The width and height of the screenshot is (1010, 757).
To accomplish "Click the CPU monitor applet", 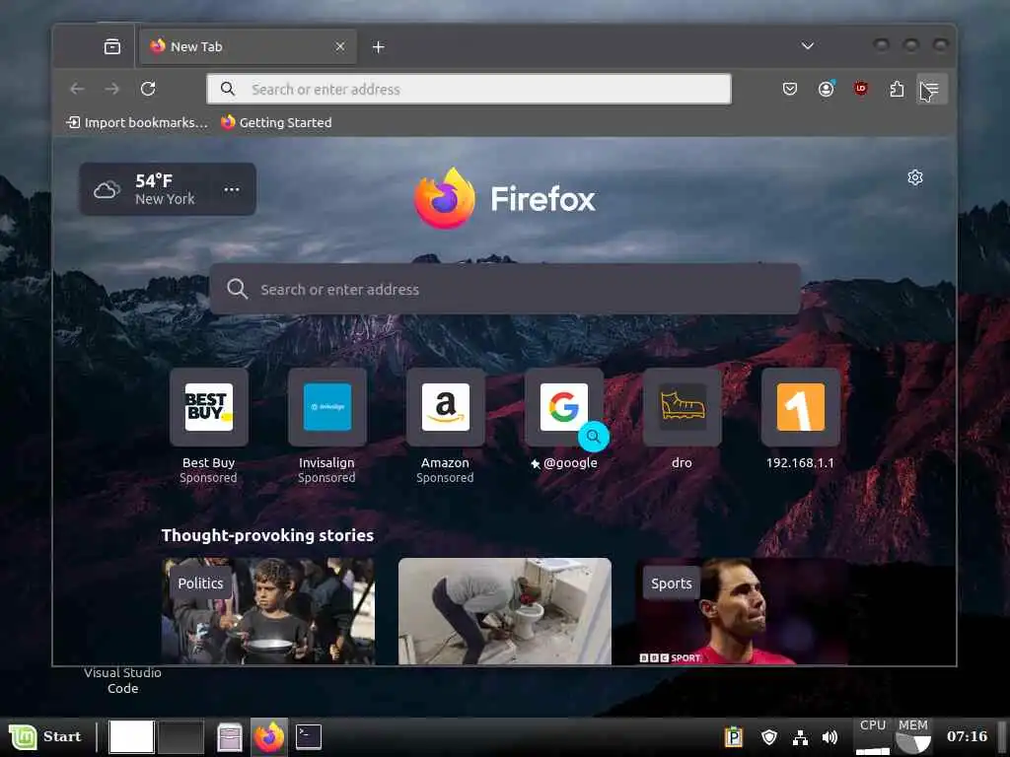I will coord(873,736).
